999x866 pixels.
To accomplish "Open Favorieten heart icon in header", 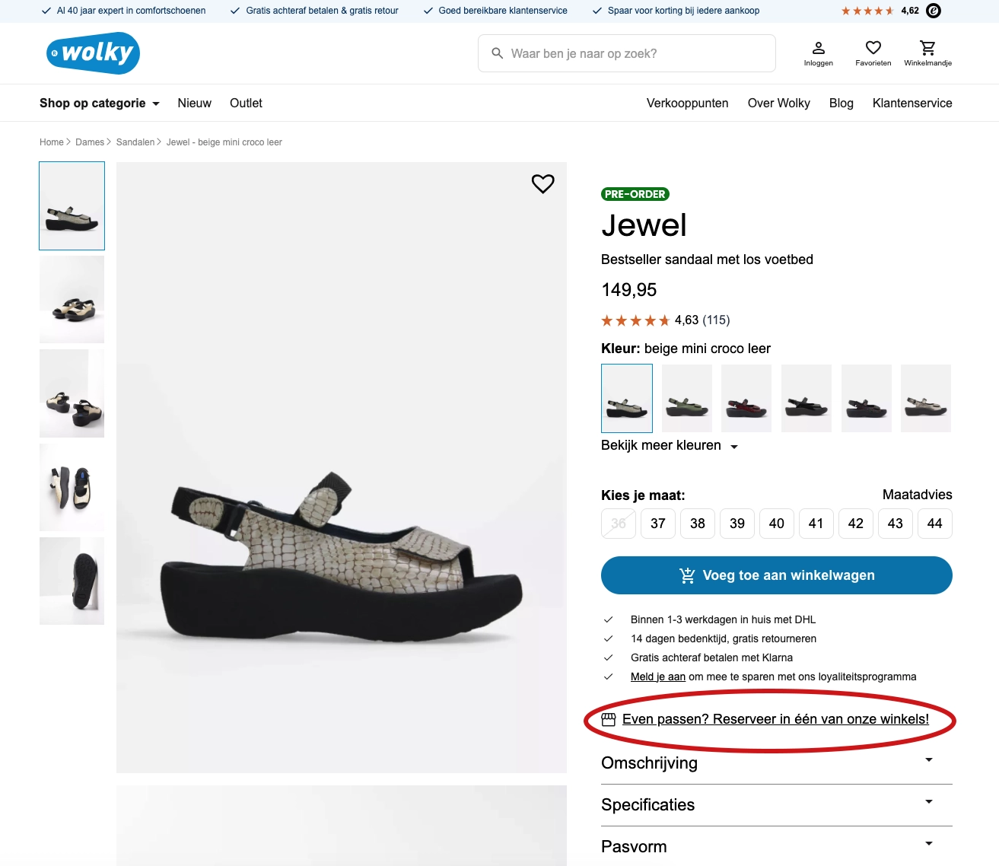I will point(873,48).
